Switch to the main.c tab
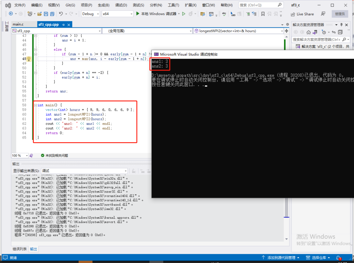This screenshot has height=263, width=354. tap(18, 24)
